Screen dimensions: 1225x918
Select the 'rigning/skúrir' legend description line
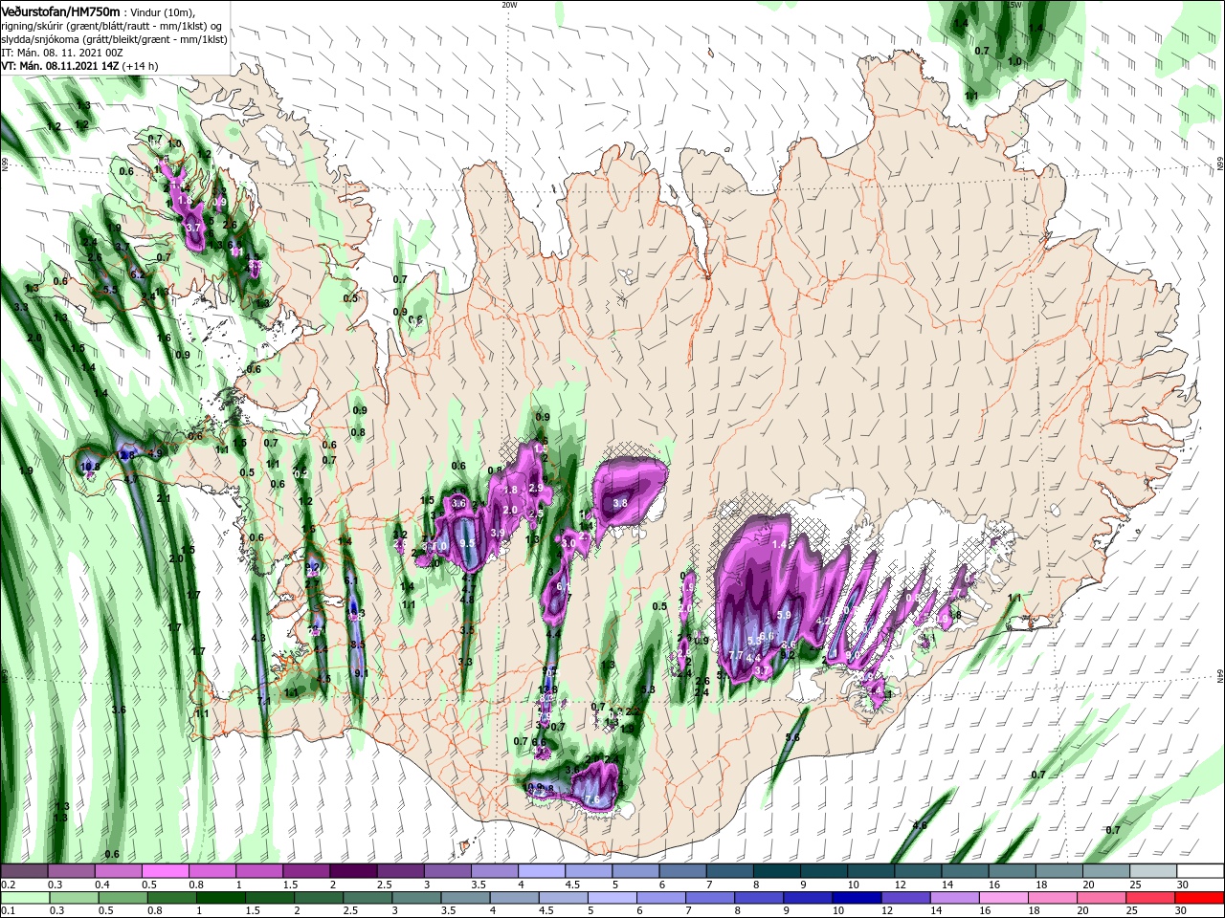pyautogui.click(x=111, y=26)
